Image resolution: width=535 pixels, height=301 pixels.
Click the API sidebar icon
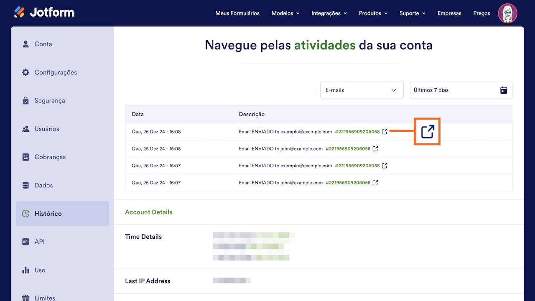(x=25, y=242)
